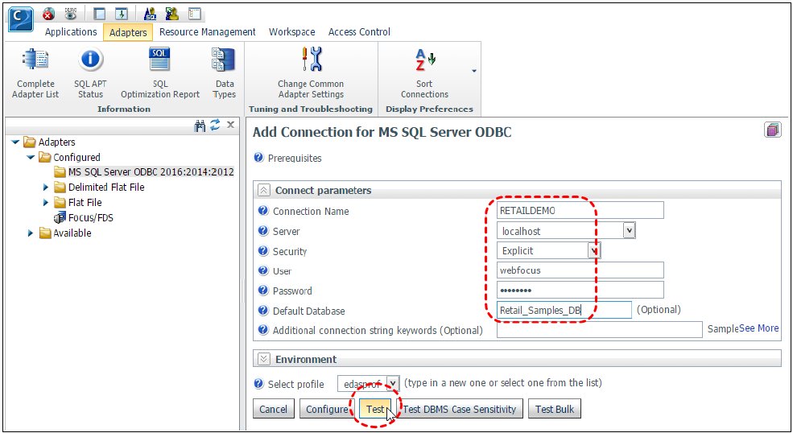The height and width of the screenshot is (433, 793).
Task: Collapse the Configured folder node
Action: click(x=31, y=157)
